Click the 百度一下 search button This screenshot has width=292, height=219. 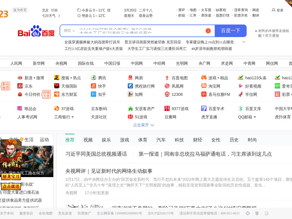[x=230, y=31]
